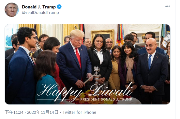Open the Twitter for iPhone source link
The height and width of the screenshot is (119, 180).
79,113
